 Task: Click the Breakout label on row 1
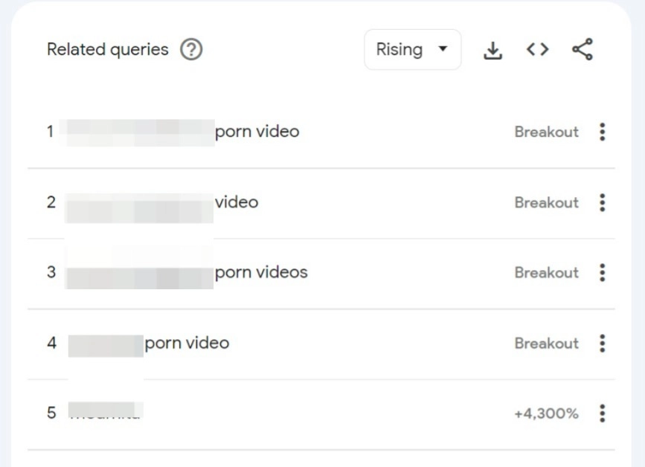[x=546, y=132]
